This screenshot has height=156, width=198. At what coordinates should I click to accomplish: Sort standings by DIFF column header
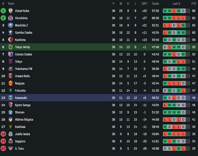pyautogui.click(x=144, y=4)
